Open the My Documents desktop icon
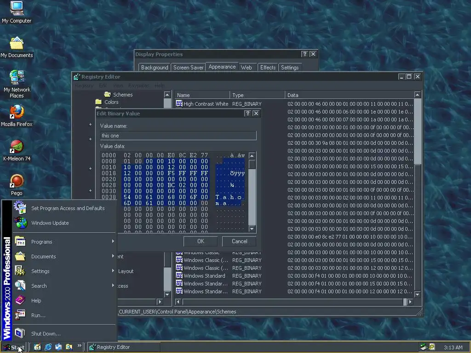Image resolution: width=471 pixels, height=353 pixels. (x=17, y=47)
